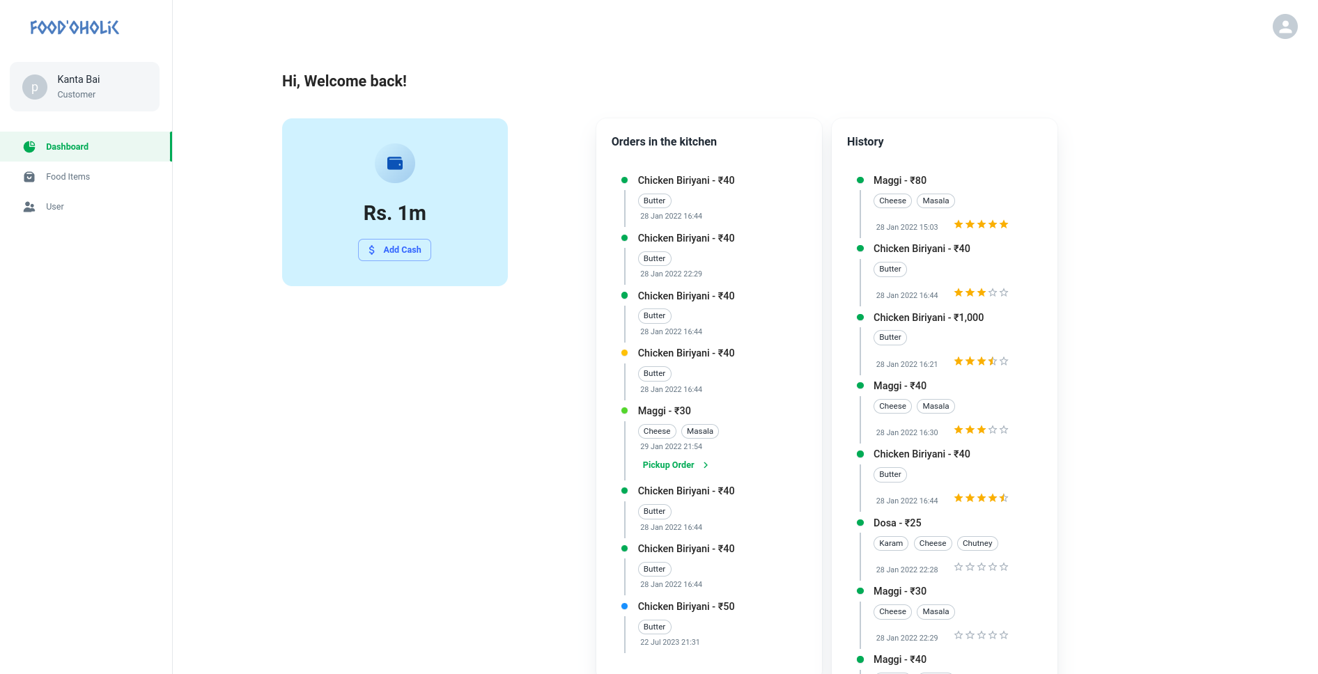Viewport: 1318px width, 674px height.
Task: Click the User people icon
Action: [x=29, y=207]
